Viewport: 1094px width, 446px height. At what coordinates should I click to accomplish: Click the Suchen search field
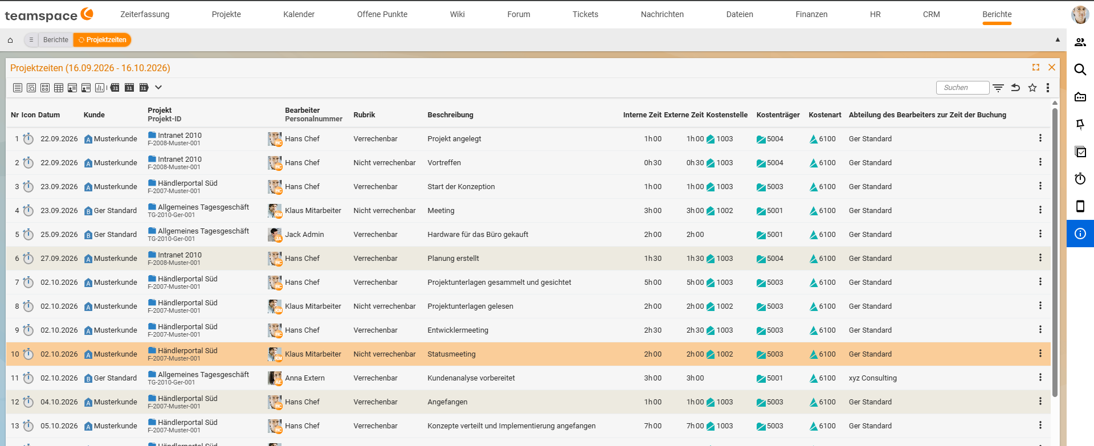[962, 88]
